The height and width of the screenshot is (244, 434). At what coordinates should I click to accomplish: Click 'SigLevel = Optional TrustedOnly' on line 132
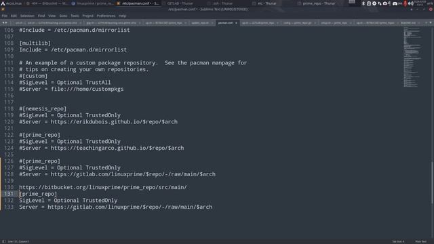[x=68, y=201]
